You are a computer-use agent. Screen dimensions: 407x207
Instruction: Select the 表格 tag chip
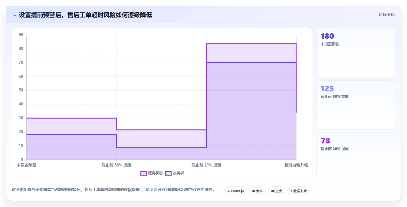point(257,191)
